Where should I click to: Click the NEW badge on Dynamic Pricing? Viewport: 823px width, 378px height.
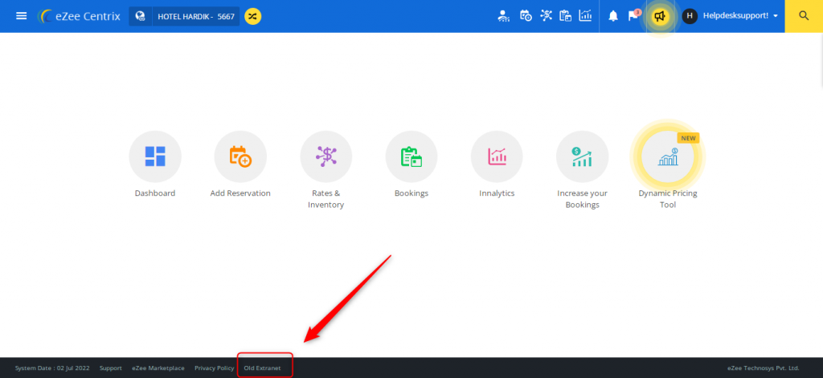click(688, 138)
